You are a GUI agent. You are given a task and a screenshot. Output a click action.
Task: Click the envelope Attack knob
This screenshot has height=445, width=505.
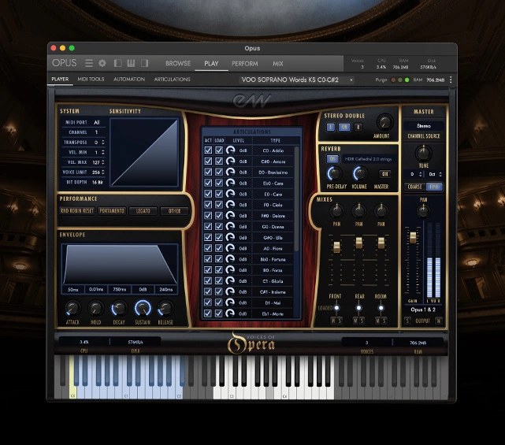[x=72, y=308]
